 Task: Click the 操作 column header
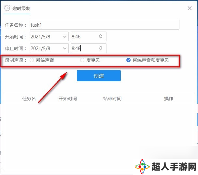(169, 99)
